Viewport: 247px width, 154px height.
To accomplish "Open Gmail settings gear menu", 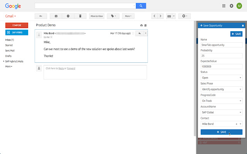I will (x=184, y=16).
